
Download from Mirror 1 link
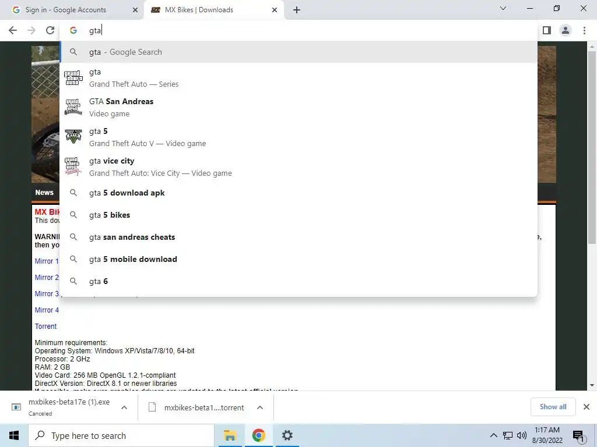[x=47, y=261]
